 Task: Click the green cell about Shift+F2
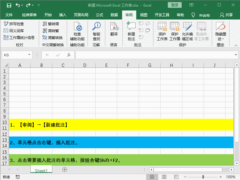coord(121,160)
